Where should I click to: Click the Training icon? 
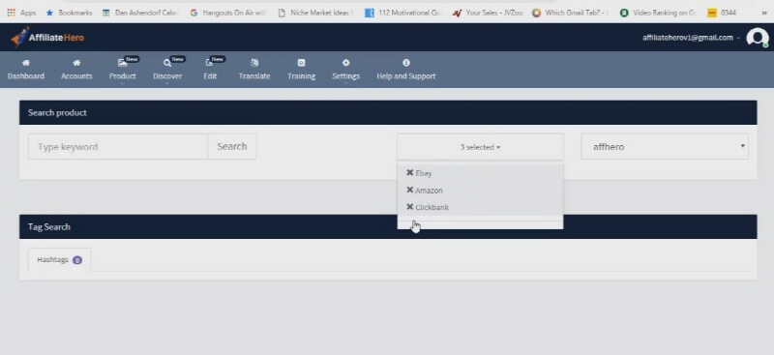pyautogui.click(x=301, y=63)
